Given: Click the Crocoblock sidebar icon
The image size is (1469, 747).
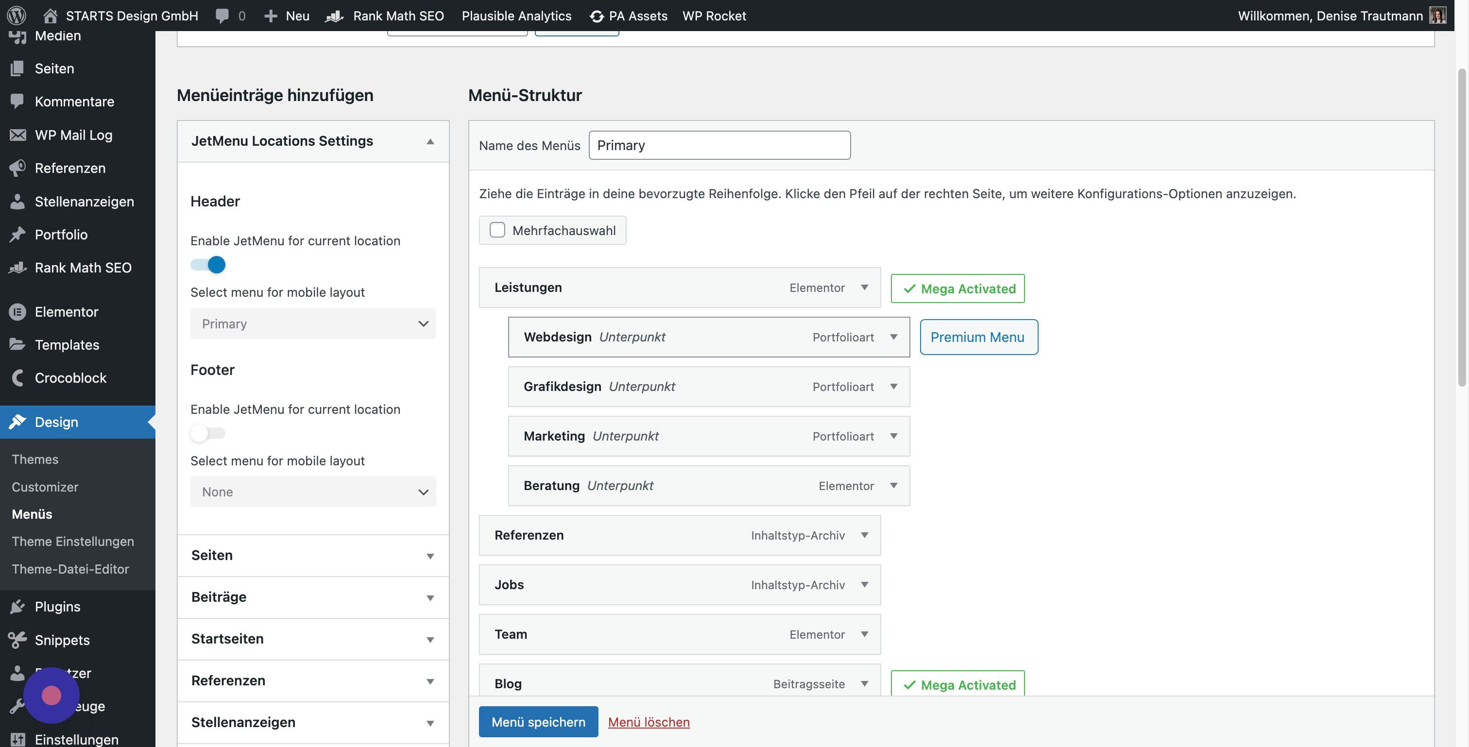Looking at the screenshot, I should (17, 378).
